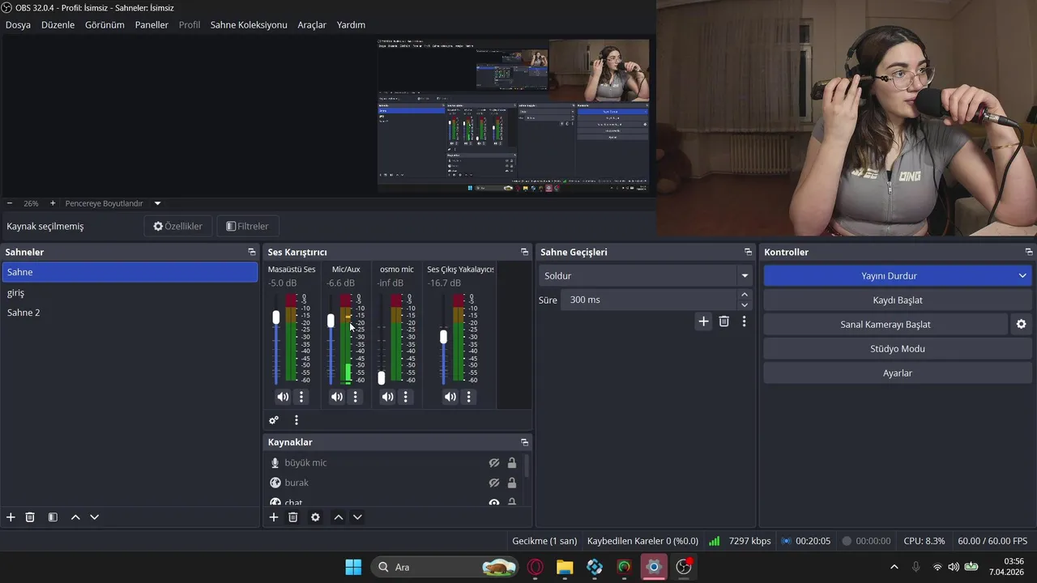Open Araçlar menu

click(x=312, y=25)
